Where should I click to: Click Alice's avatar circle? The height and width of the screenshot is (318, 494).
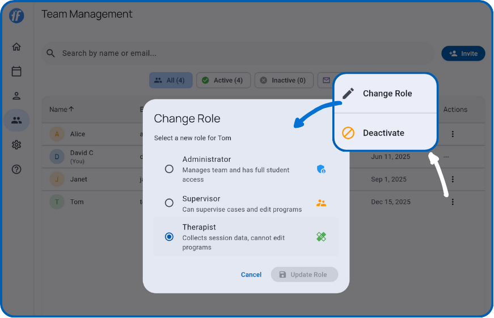[x=57, y=134]
